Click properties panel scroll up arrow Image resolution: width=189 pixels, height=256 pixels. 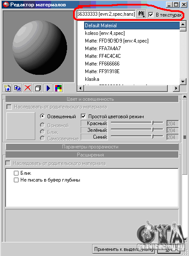tap(185, 97)
